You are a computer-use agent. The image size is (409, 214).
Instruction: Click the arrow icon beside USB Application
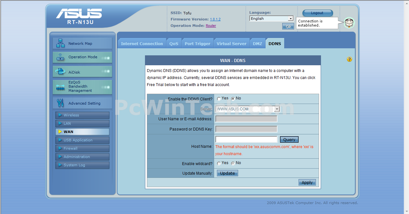[60, 140]
